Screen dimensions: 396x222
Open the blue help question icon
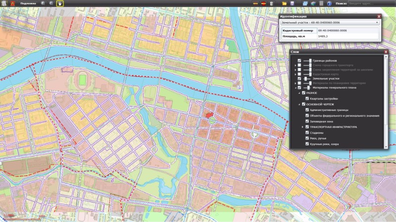point(329,3)
